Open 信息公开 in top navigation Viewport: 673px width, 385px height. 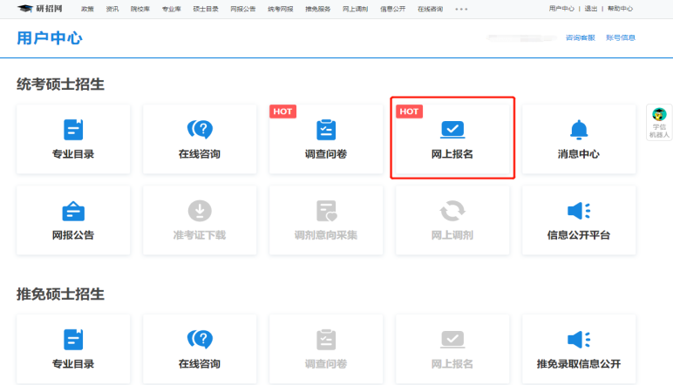pyautogui.click(x=392, y=9)
